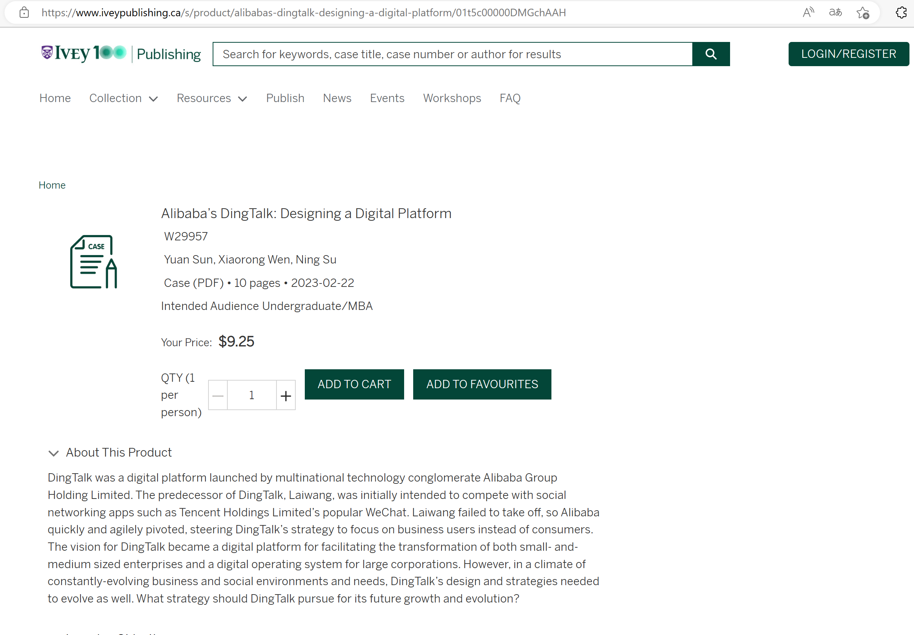Click the site lock icon in address bar
The height and width of the screenshot is (635, 914).
24,13
